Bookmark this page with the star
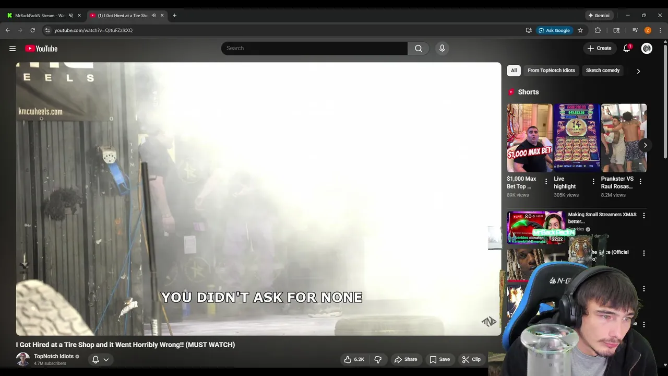Screen dimensions: 668x376 click(580, 30)
